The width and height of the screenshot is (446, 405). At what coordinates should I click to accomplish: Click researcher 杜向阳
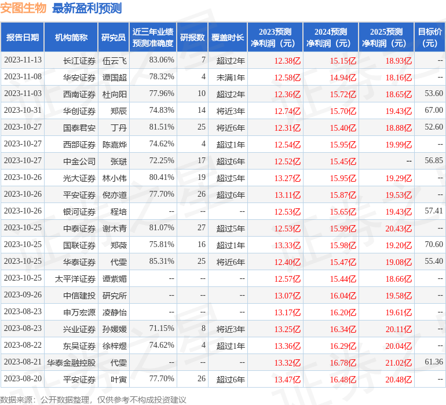[114, 94]
